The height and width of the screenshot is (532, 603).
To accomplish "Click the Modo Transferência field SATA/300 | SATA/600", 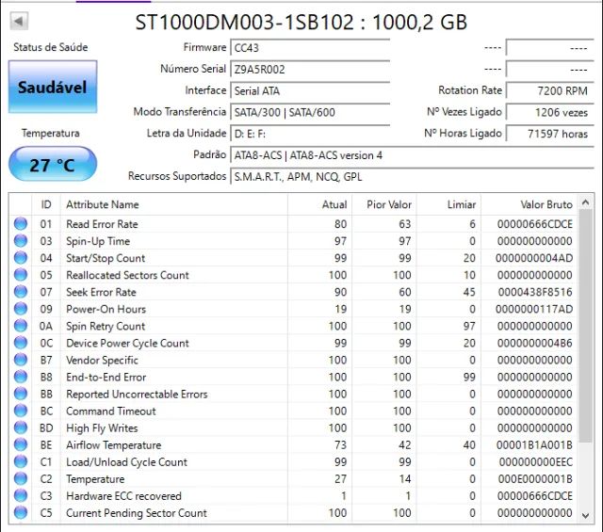I will [310, 112].
